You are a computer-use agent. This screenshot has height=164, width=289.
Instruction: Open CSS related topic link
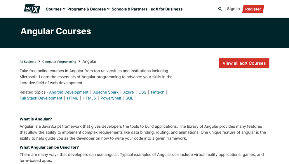pyautogui.click(x=142, y=92)
